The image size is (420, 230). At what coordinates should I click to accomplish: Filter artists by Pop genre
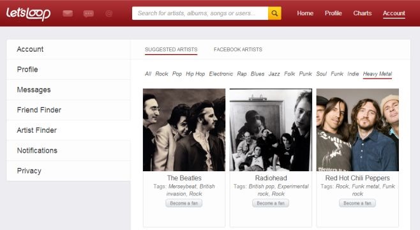tap(177, 73)
